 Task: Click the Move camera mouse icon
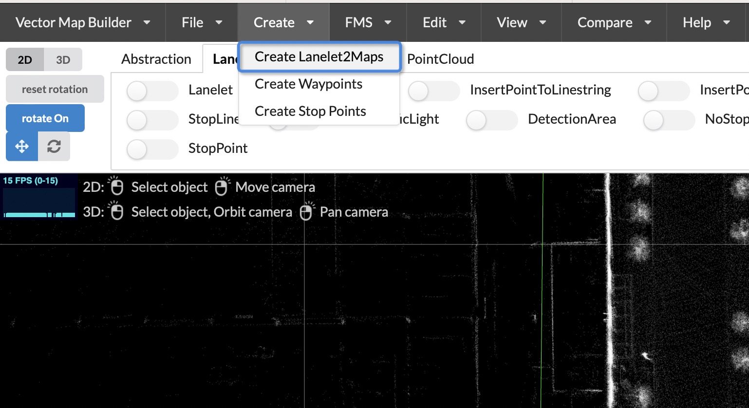[x=222, y=186]
